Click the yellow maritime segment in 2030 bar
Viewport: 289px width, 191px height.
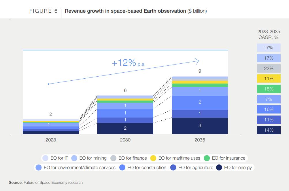pyautogui.click(x=125, y=100)
